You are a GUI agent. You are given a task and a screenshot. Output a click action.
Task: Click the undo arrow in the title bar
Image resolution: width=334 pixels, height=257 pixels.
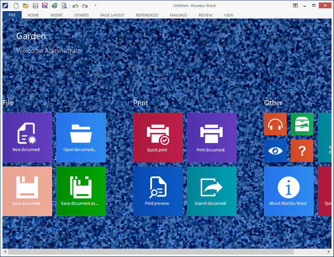click(x=75, y=6)
